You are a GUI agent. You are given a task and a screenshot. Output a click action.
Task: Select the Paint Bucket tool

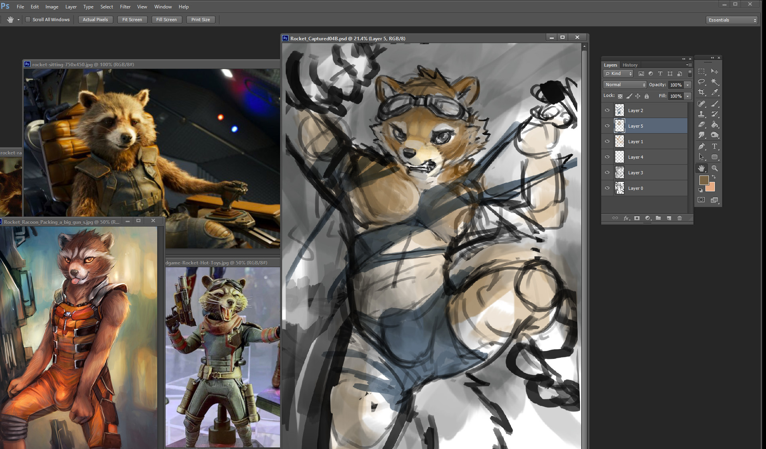tap(715, 125)
